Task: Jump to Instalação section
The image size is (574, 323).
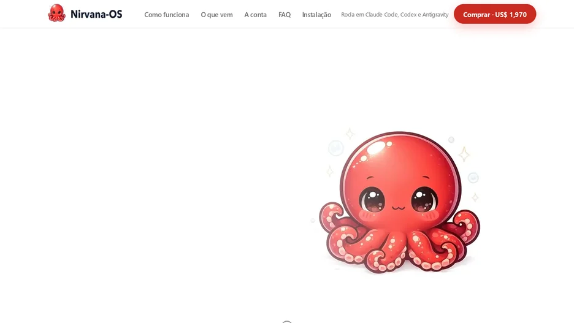Action: [316, 15]
